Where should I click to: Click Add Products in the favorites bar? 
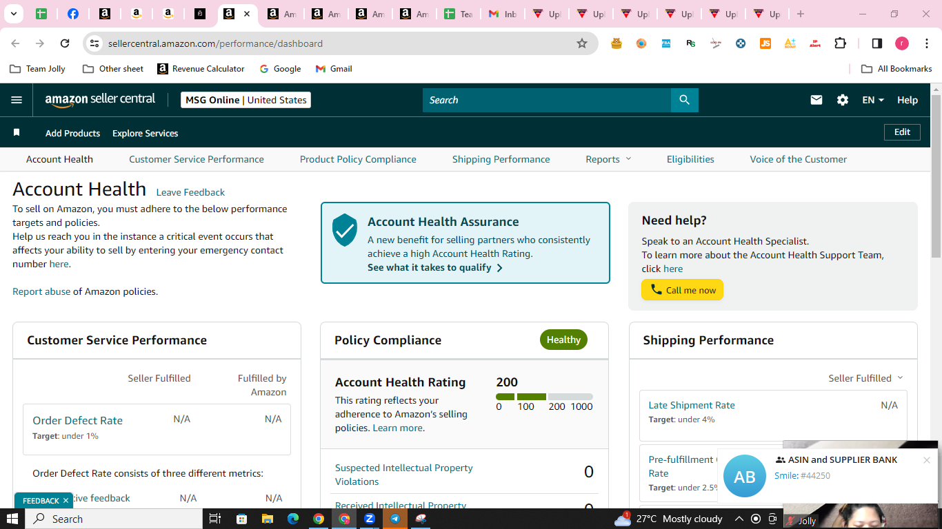tap(72, 133)
